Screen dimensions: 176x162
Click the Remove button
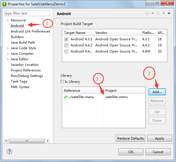point(157,101)
